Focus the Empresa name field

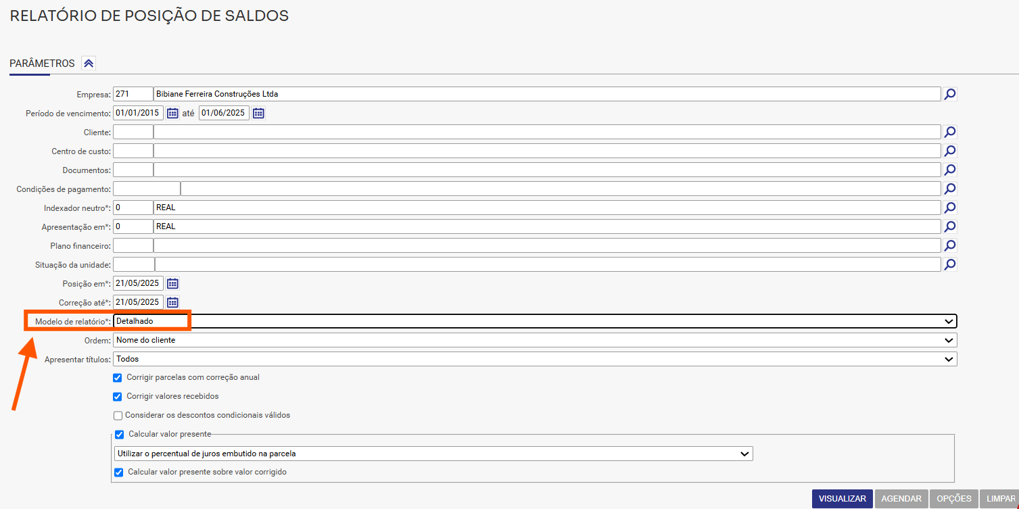pos(547,94)
